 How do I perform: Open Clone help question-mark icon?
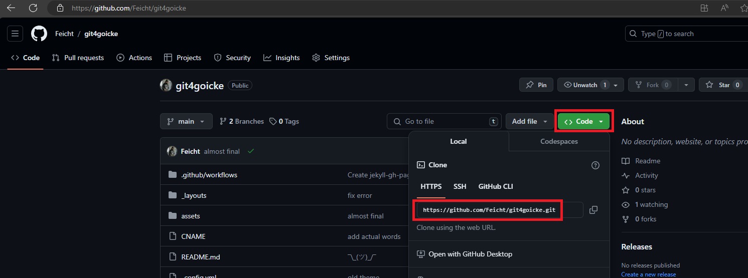click(595, 165)
